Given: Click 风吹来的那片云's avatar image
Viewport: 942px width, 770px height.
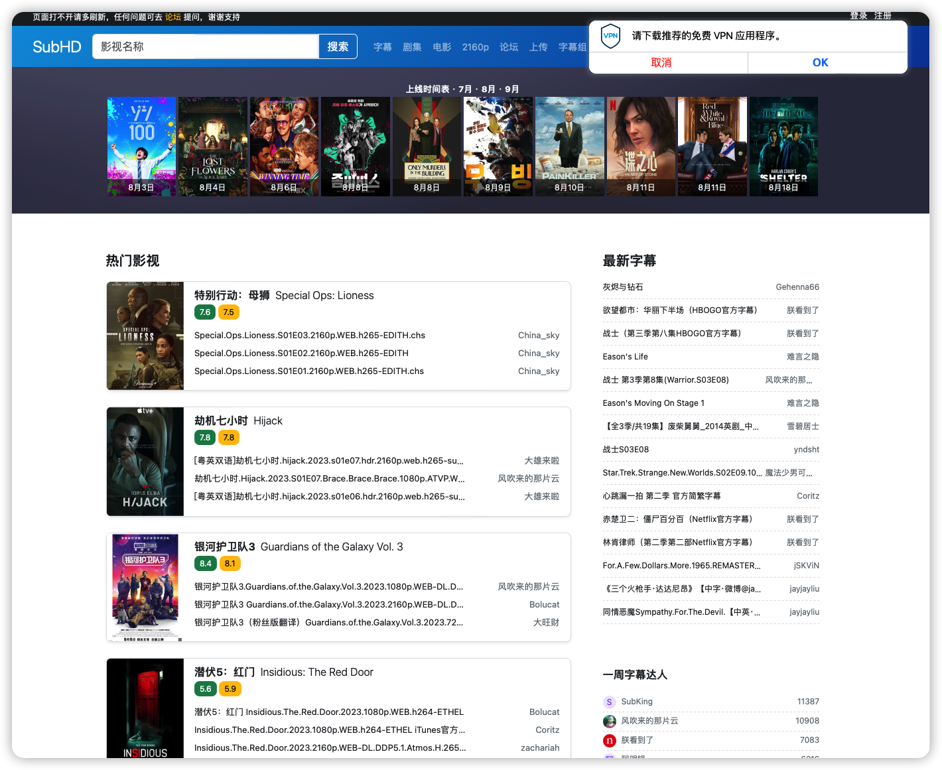Looking at the screenshot, I should point(609,721).
